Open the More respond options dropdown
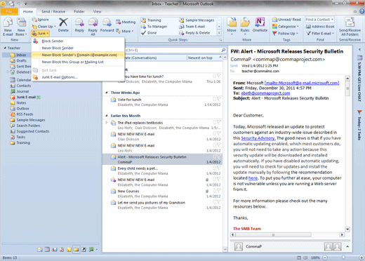365x261 pixels. [125, 31]
